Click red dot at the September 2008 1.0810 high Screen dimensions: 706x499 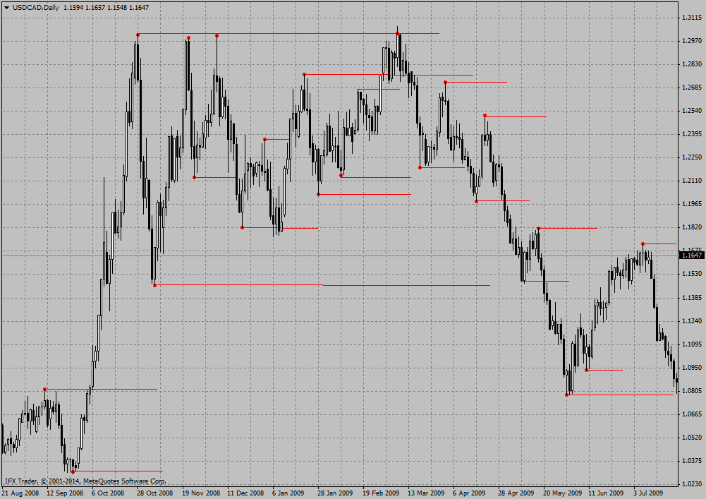pos(44,389)
